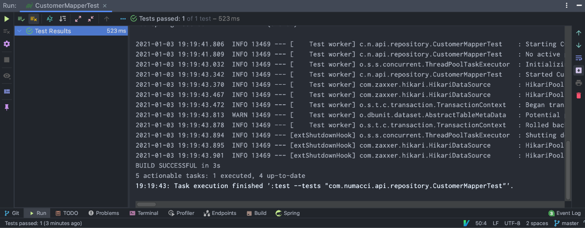Expand all test results
The width and height of the screenshot is (585, 228).
[x=78, y=19]
